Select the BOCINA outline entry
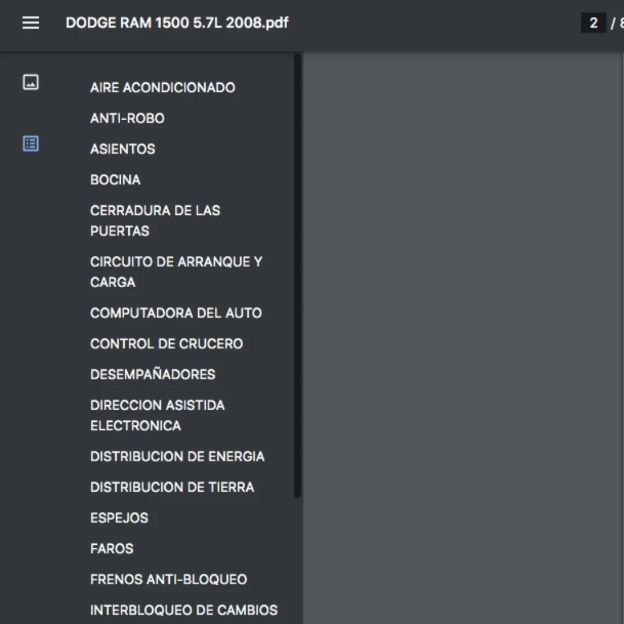 point(115,180)
